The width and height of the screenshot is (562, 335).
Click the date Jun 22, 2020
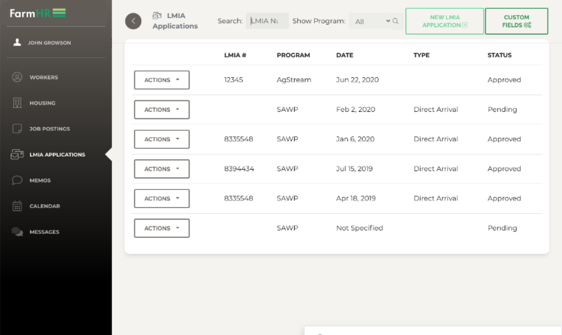(357, 80)
